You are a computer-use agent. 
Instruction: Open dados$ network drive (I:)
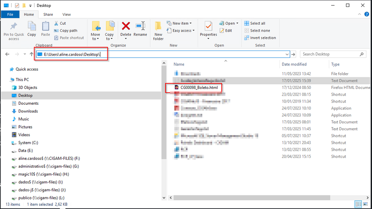click(x=37, y=182)
